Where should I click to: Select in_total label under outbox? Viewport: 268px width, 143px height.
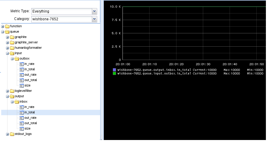pyautogui.click(x=30, y=69)
